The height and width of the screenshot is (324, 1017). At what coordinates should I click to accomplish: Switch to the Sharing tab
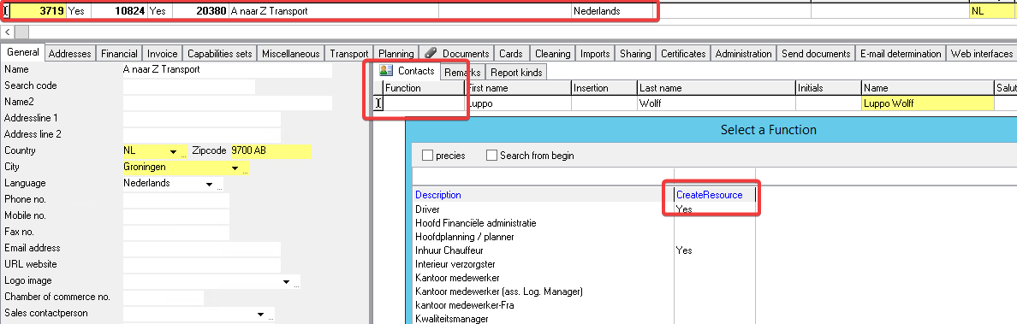pyautogui.click(x=635, y=54)
